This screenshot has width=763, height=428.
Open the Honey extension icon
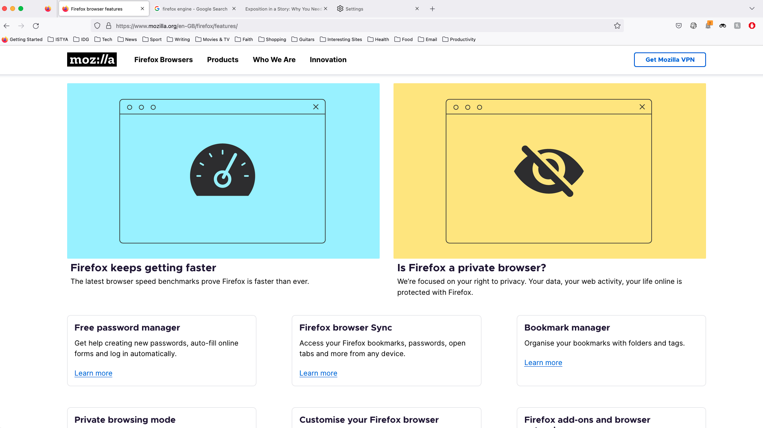click(x=737, y=26)
